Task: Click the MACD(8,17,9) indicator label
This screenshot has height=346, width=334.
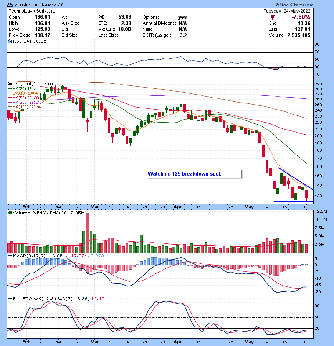Action: (x=29, y=256)
